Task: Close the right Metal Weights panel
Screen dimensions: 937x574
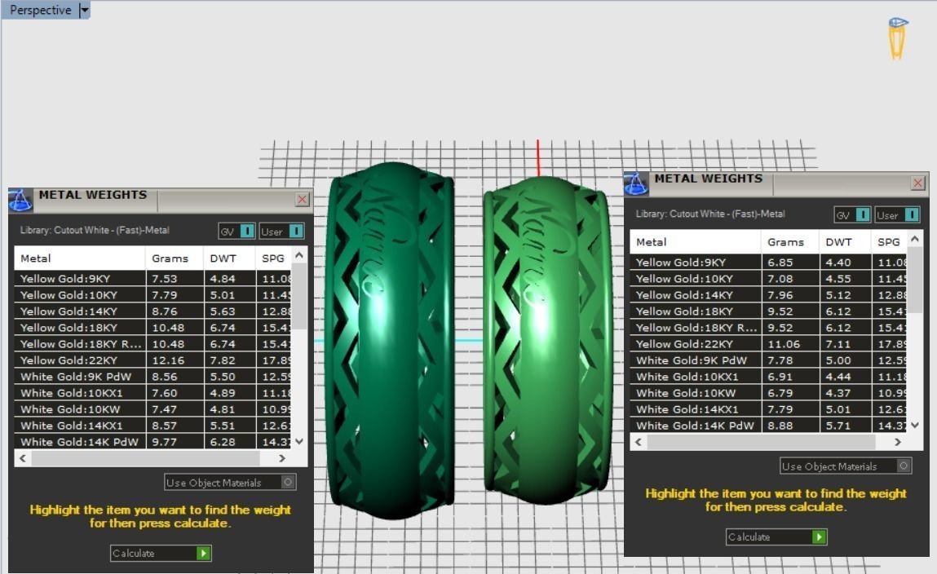Action: (x=918, y=183)
